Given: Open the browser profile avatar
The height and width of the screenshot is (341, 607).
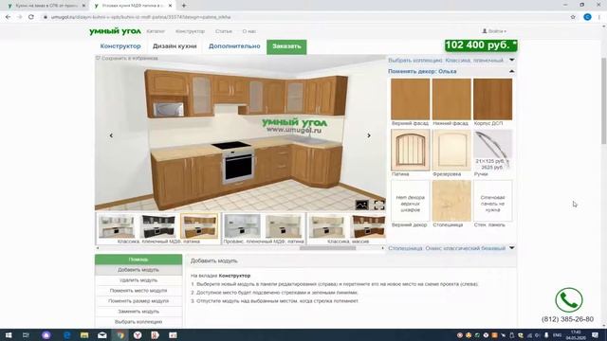Looking at the screenshot, I should (x=587, y=17).
